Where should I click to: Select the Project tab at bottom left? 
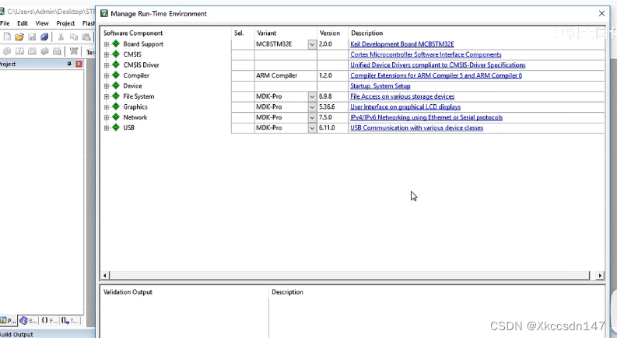9,321
